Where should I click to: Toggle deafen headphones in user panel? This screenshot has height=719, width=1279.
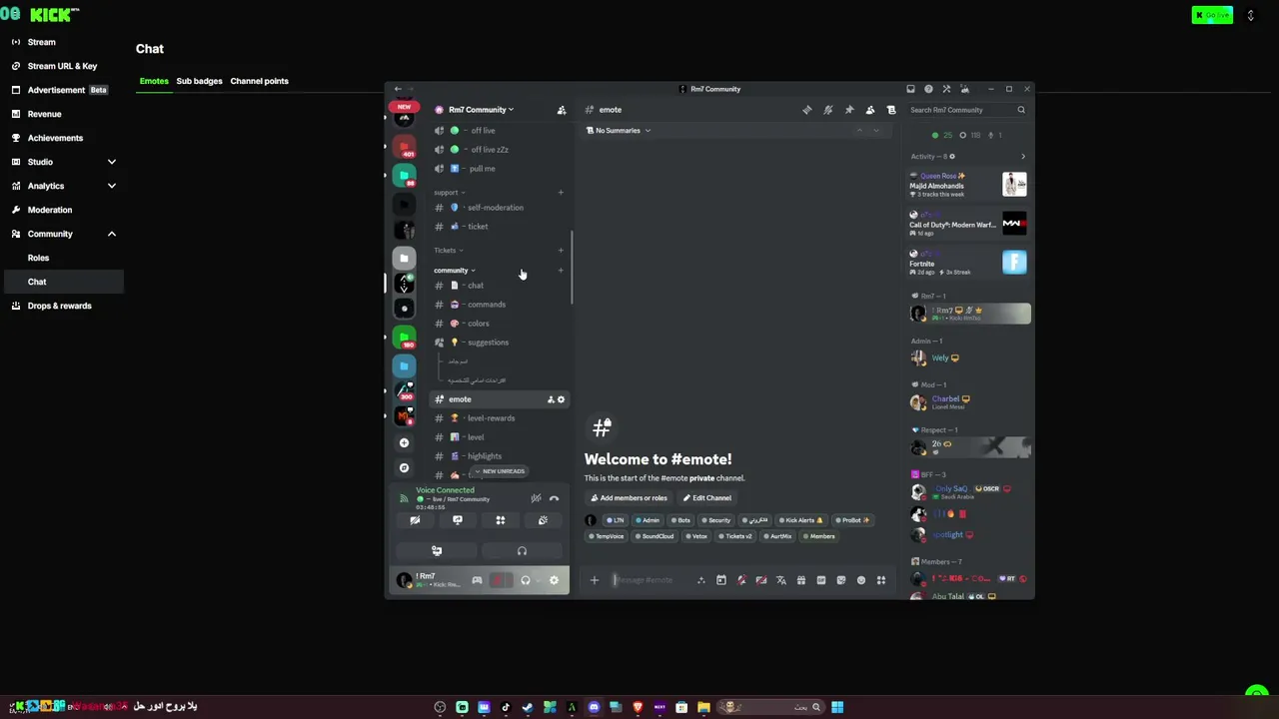point(526,581)
